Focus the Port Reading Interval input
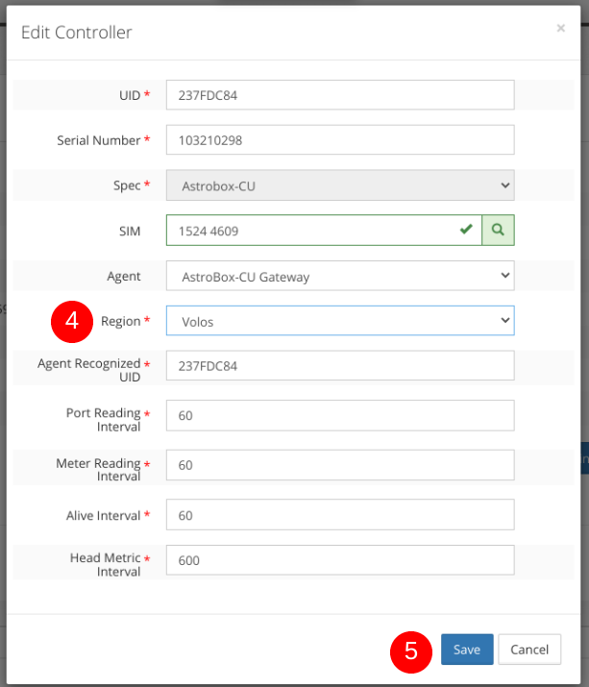The width and height of the screenshot is (589, 687). (x=340, y=415)
